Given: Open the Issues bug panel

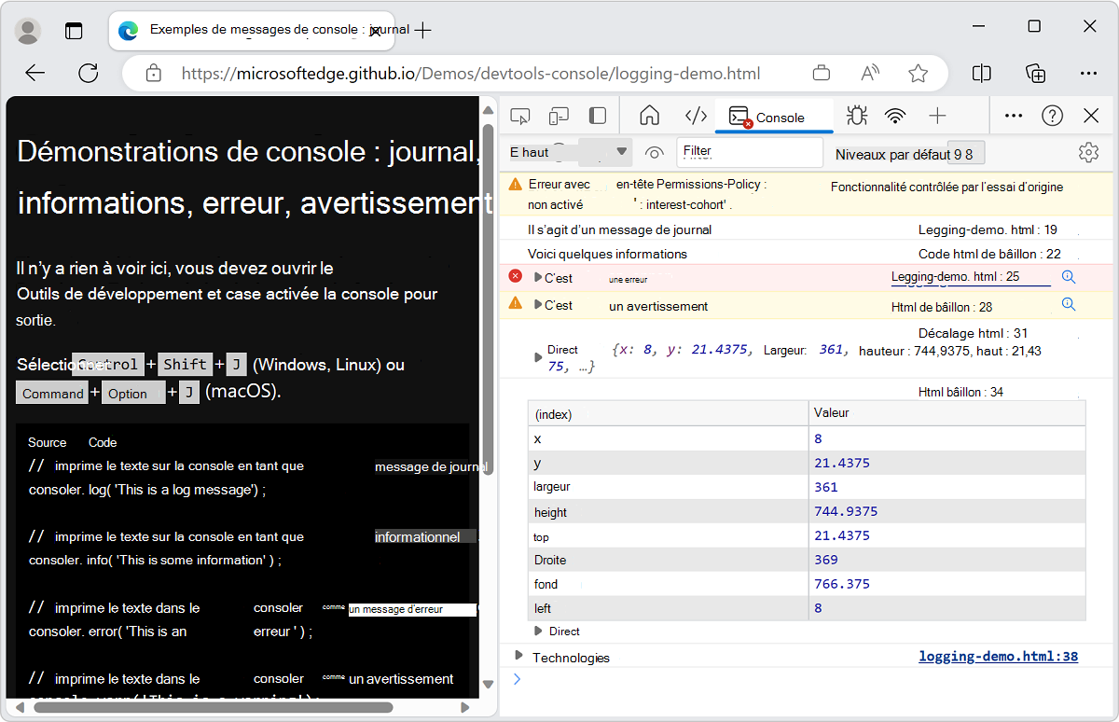Looking at the screenshot, I should click(856, 116).
